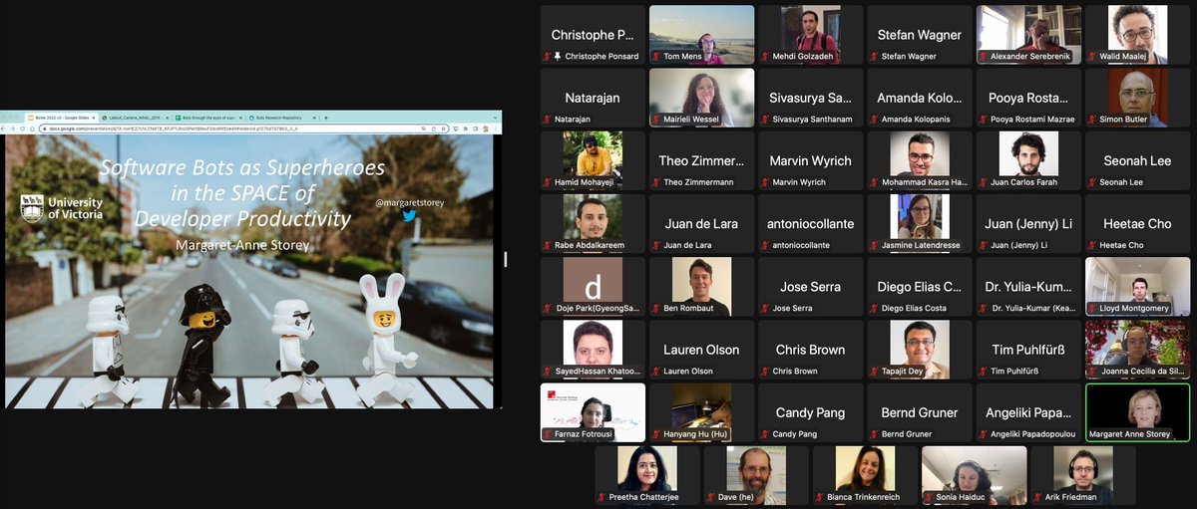The height and width of the screenshot is (509, 1197).
Task: Select Bianca Trinkenreich's video tile
Action: click(865, 475)
